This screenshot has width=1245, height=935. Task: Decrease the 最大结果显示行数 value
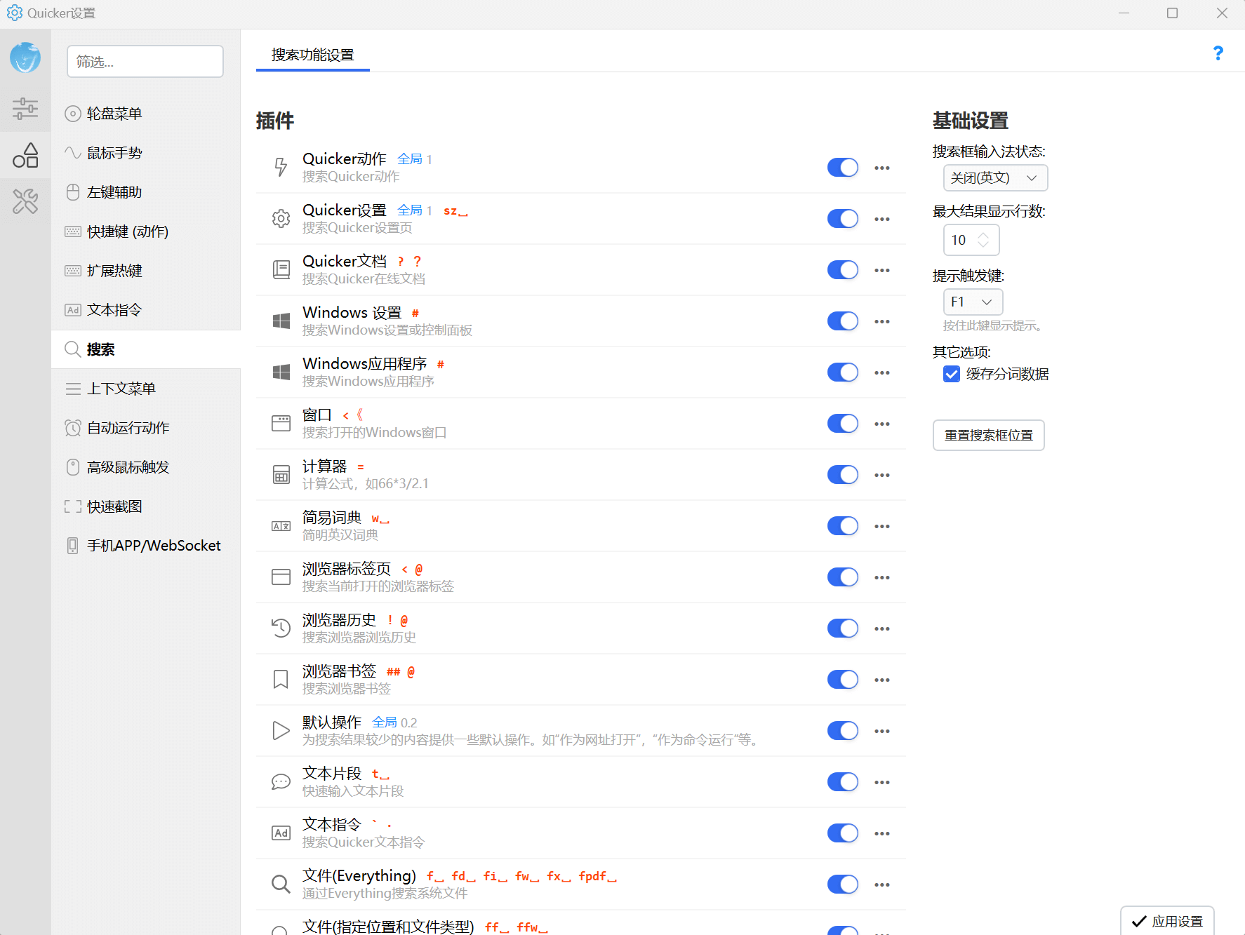(983, 245)
